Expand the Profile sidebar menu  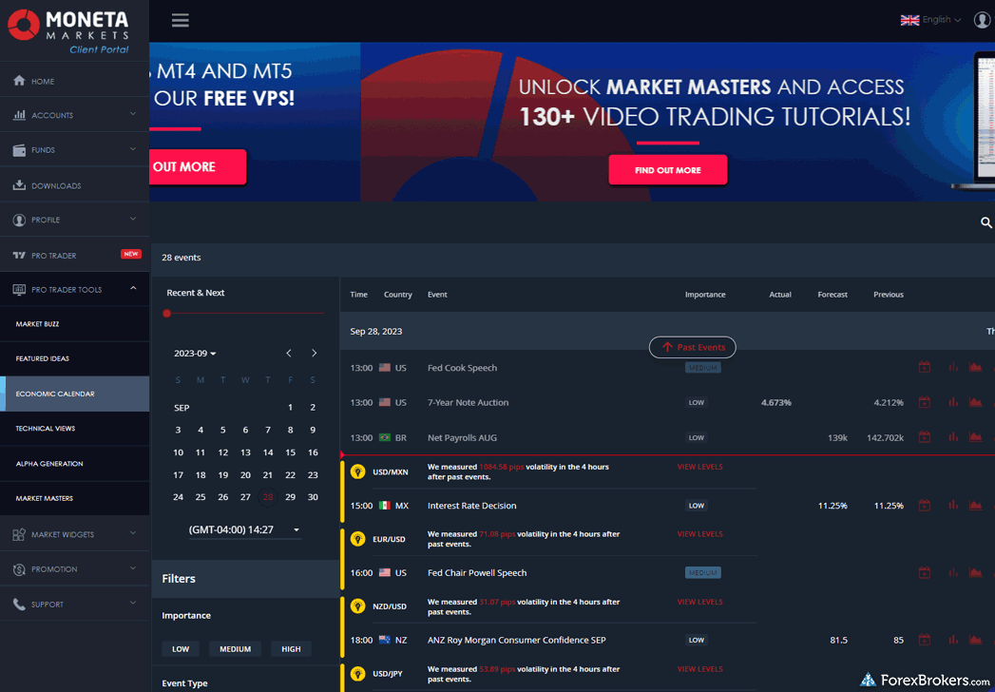(x=74, y=219)
